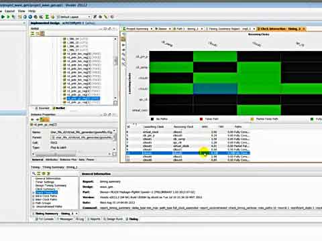Expand the Inter-Clock Paths tree node
The width and height of the screenshot is (322, 241).
34,199
